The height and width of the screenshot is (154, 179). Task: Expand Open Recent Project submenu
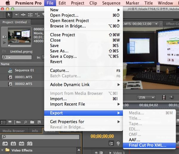(119, 21)
